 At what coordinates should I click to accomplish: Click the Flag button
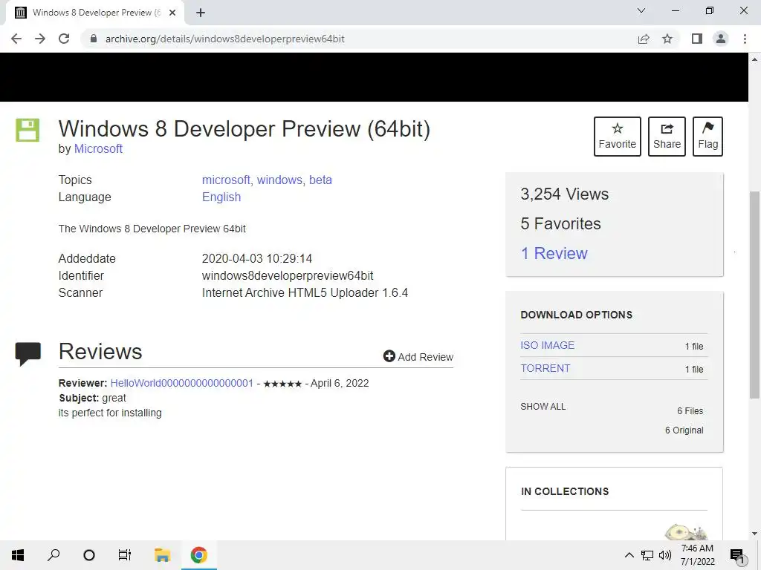(x=707, y=137)
